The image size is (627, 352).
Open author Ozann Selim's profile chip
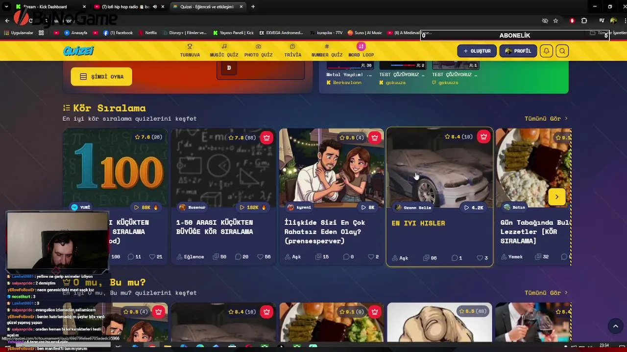click(414, 207)
